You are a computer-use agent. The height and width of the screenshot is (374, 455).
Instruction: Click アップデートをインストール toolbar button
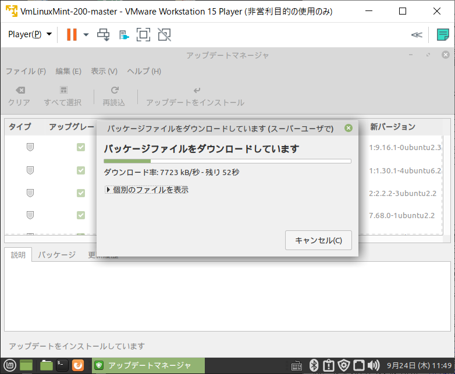195,97
